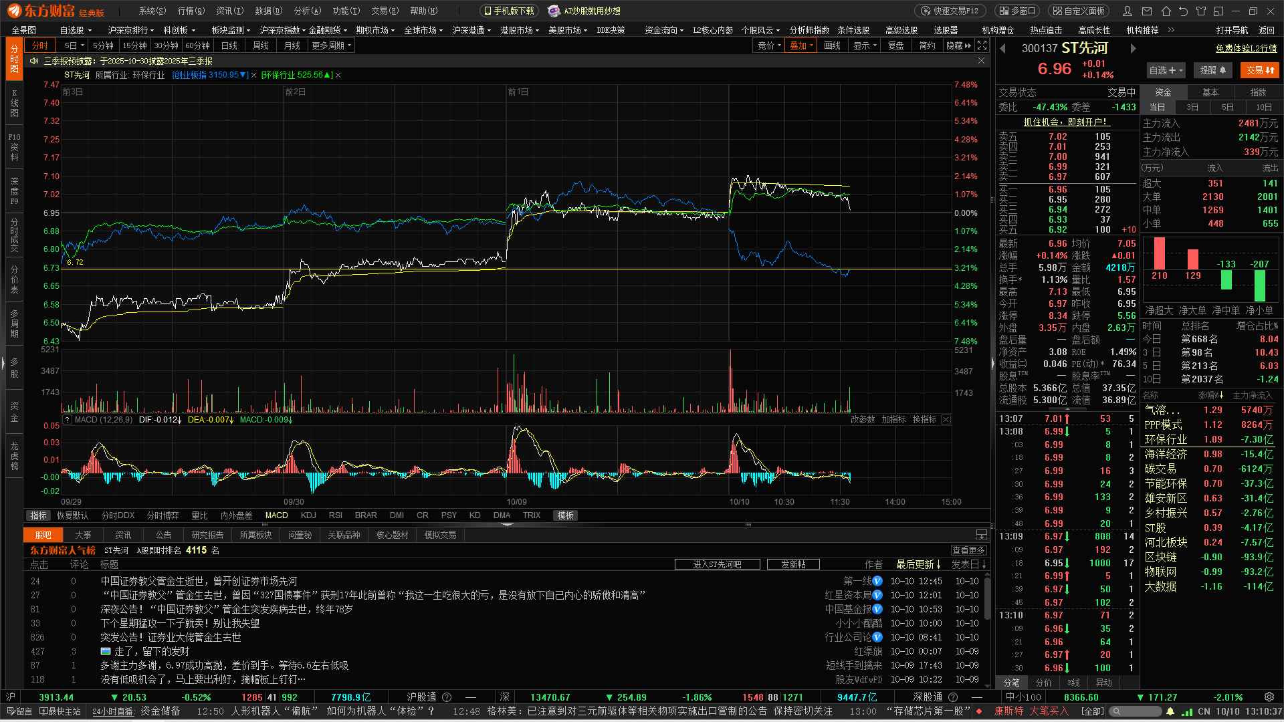Click the home icon in title bar
The image size is (1284, 722).
point(1166,11)
